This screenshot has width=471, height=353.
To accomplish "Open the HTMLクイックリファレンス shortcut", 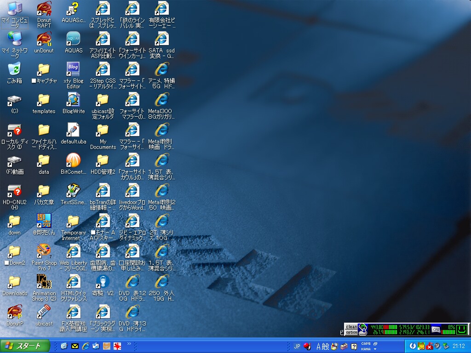I will 73,288.
